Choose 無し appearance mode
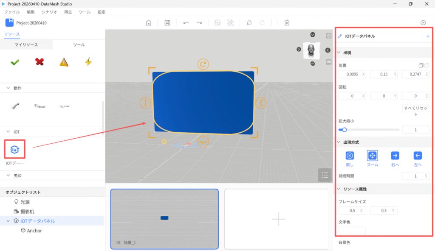Screen dimensions: 435x251 (349, 156)
